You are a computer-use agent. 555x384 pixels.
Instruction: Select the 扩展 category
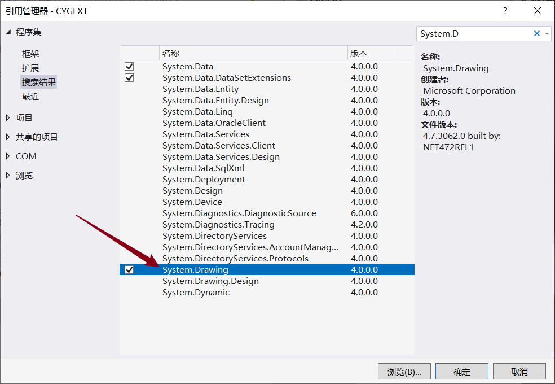point(30,68)
